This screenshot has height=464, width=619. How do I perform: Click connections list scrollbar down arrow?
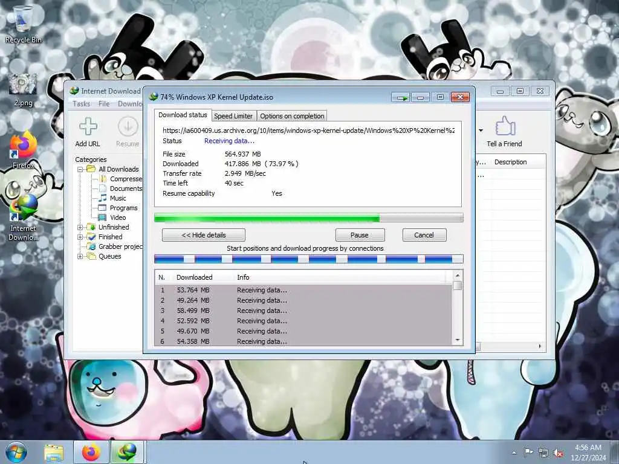(x=458, y=340)
